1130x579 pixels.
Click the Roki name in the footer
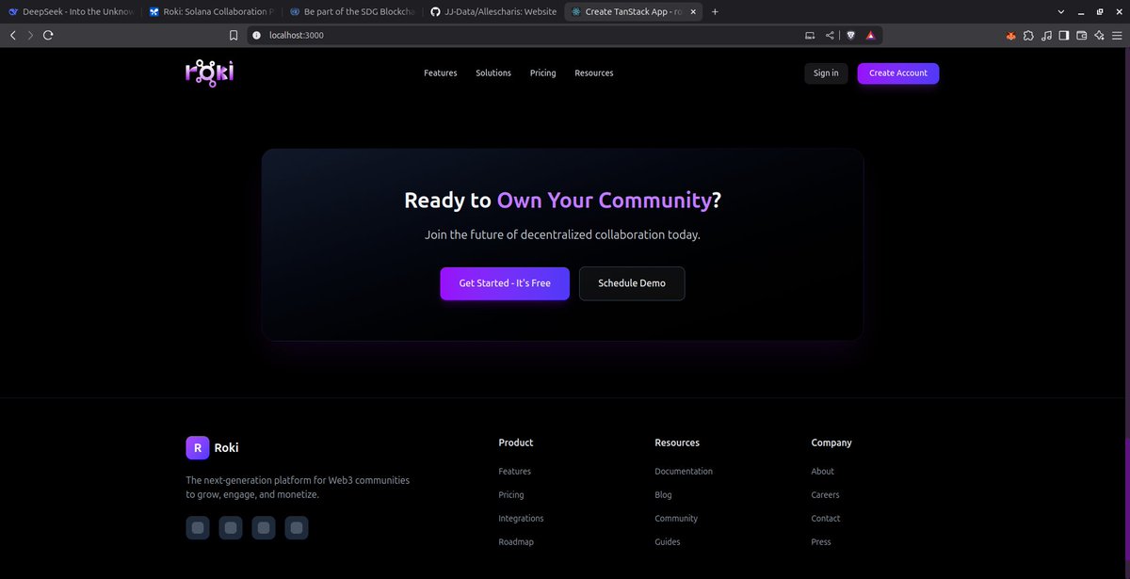click(227, 447)
